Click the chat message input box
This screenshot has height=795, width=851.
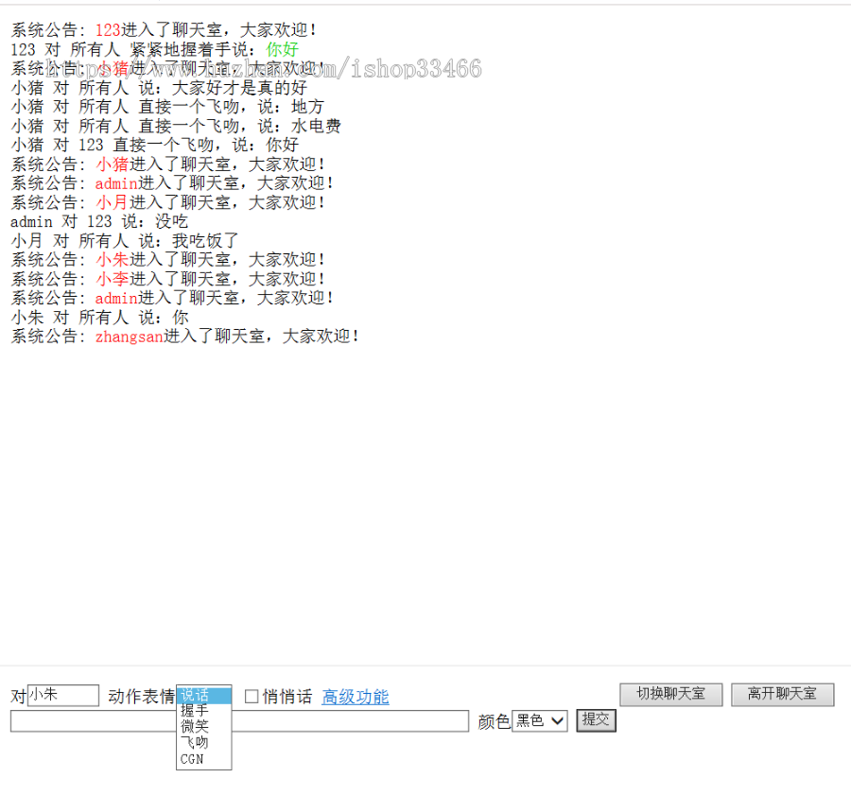(x=239, y=721)
